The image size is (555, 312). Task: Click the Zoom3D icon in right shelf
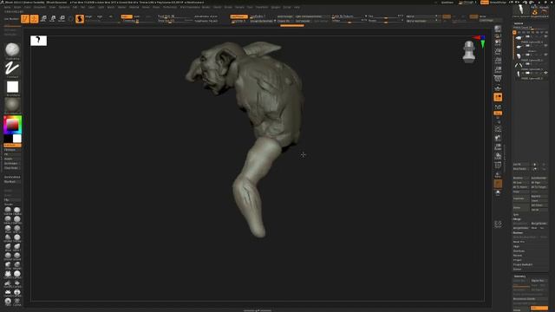[x=498, y=146]
